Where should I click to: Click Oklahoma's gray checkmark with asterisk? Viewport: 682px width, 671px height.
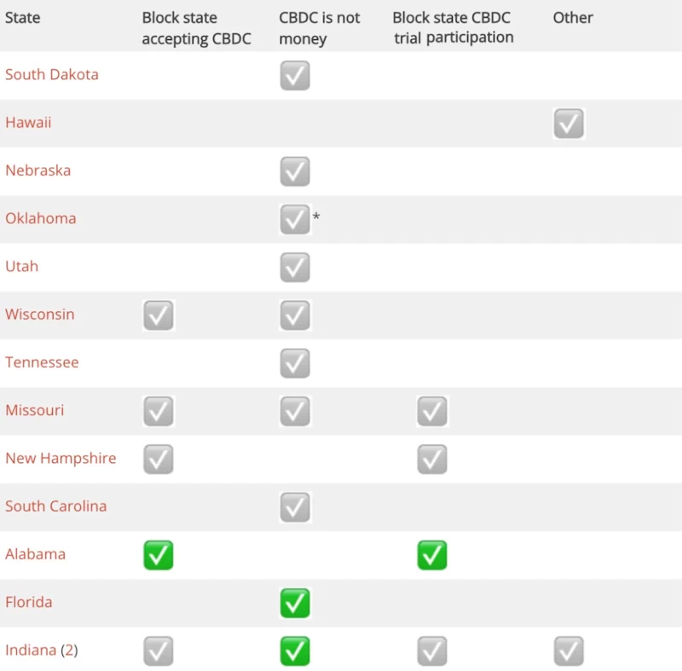295,219
